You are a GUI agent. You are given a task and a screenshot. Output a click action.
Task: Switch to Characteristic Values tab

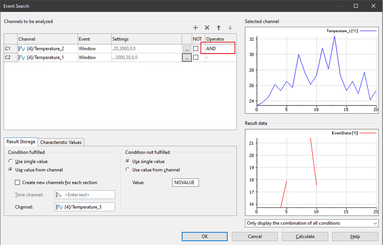click(x=61, y=142)
